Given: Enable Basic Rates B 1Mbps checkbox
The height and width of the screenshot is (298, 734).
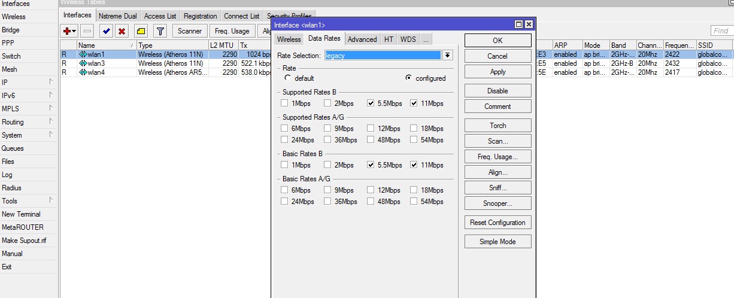Looking at the screenshot, I should (x=284, y=165).
